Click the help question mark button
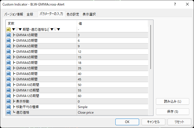This screenshot has width=194, height=128. pos(175,4)
